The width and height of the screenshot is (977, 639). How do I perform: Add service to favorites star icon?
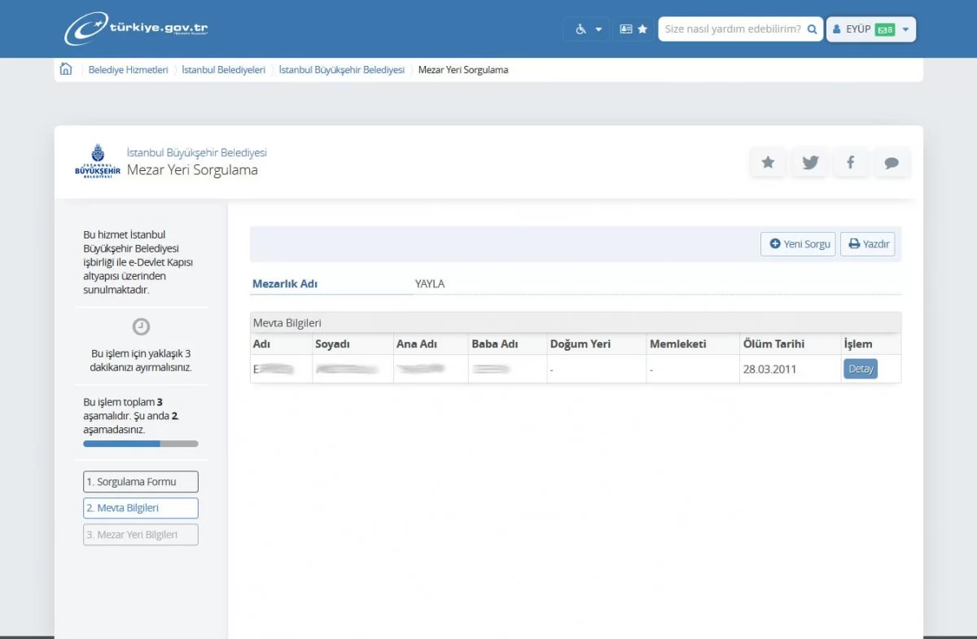click(x=768, y=163)
